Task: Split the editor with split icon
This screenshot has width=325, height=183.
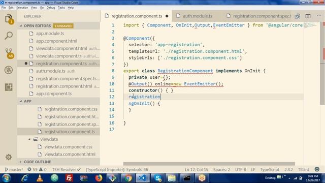Action: [x=308, y=16]
